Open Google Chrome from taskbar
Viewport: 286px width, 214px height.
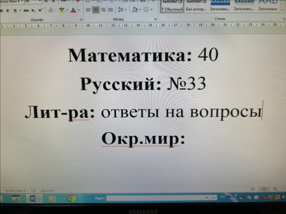(x=71, y=198)
